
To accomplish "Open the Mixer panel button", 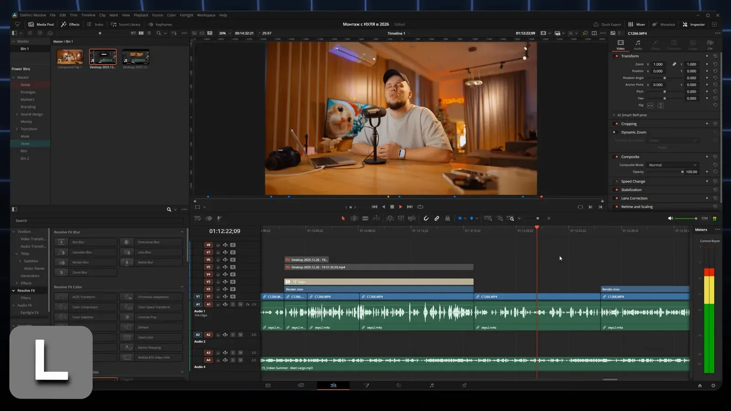I will pos(636,24).
